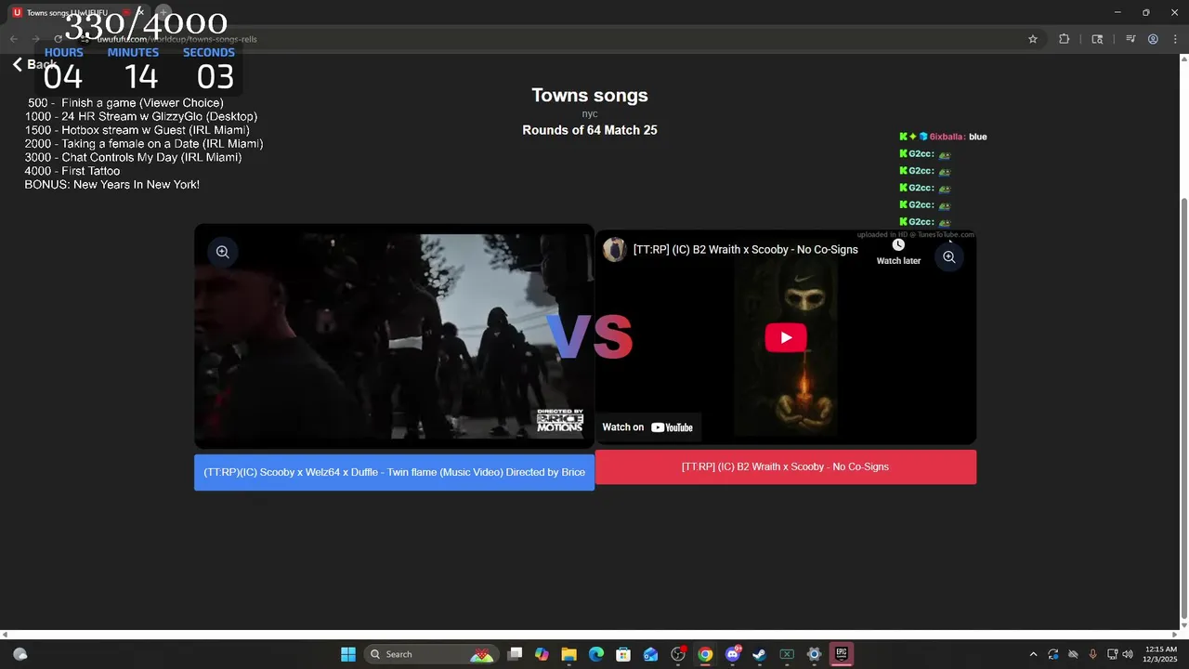Click the microphone tray icon

click(1092, 654)
